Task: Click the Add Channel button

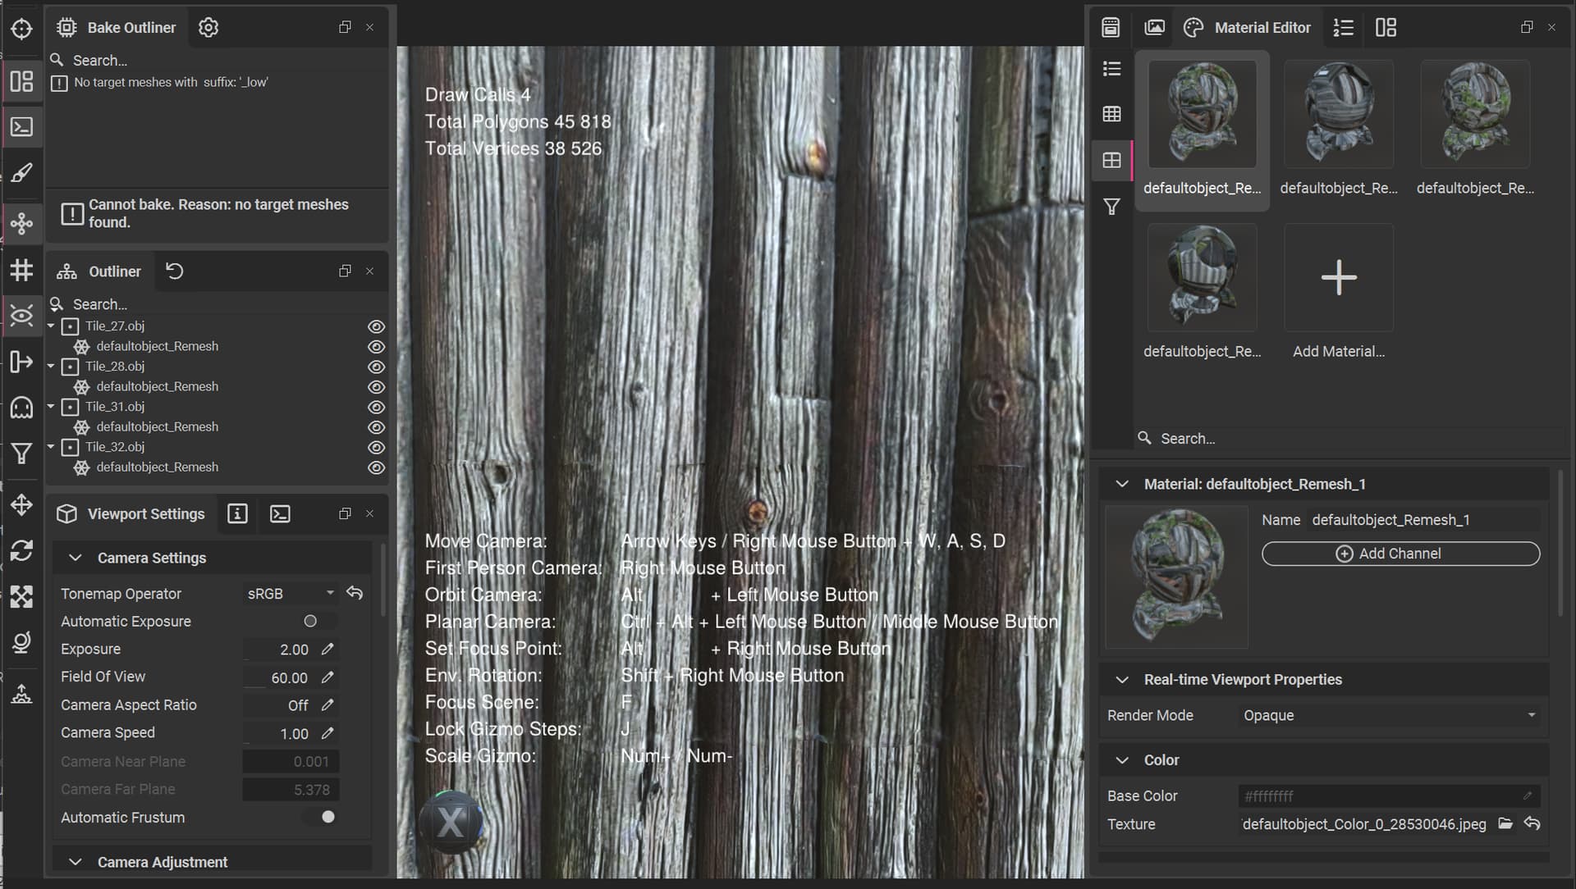Action: click(x=1400, y=554)
